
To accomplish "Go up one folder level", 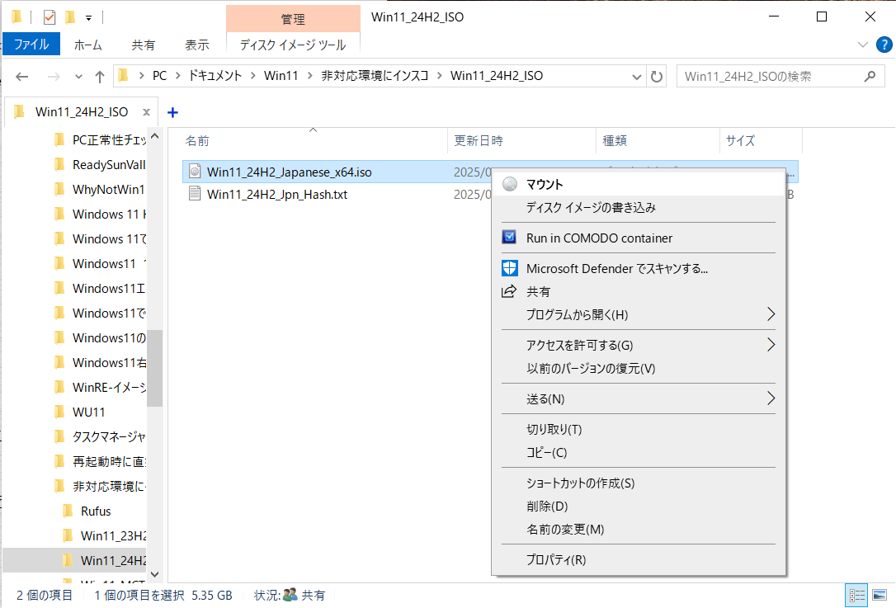I will coord(100,77).
